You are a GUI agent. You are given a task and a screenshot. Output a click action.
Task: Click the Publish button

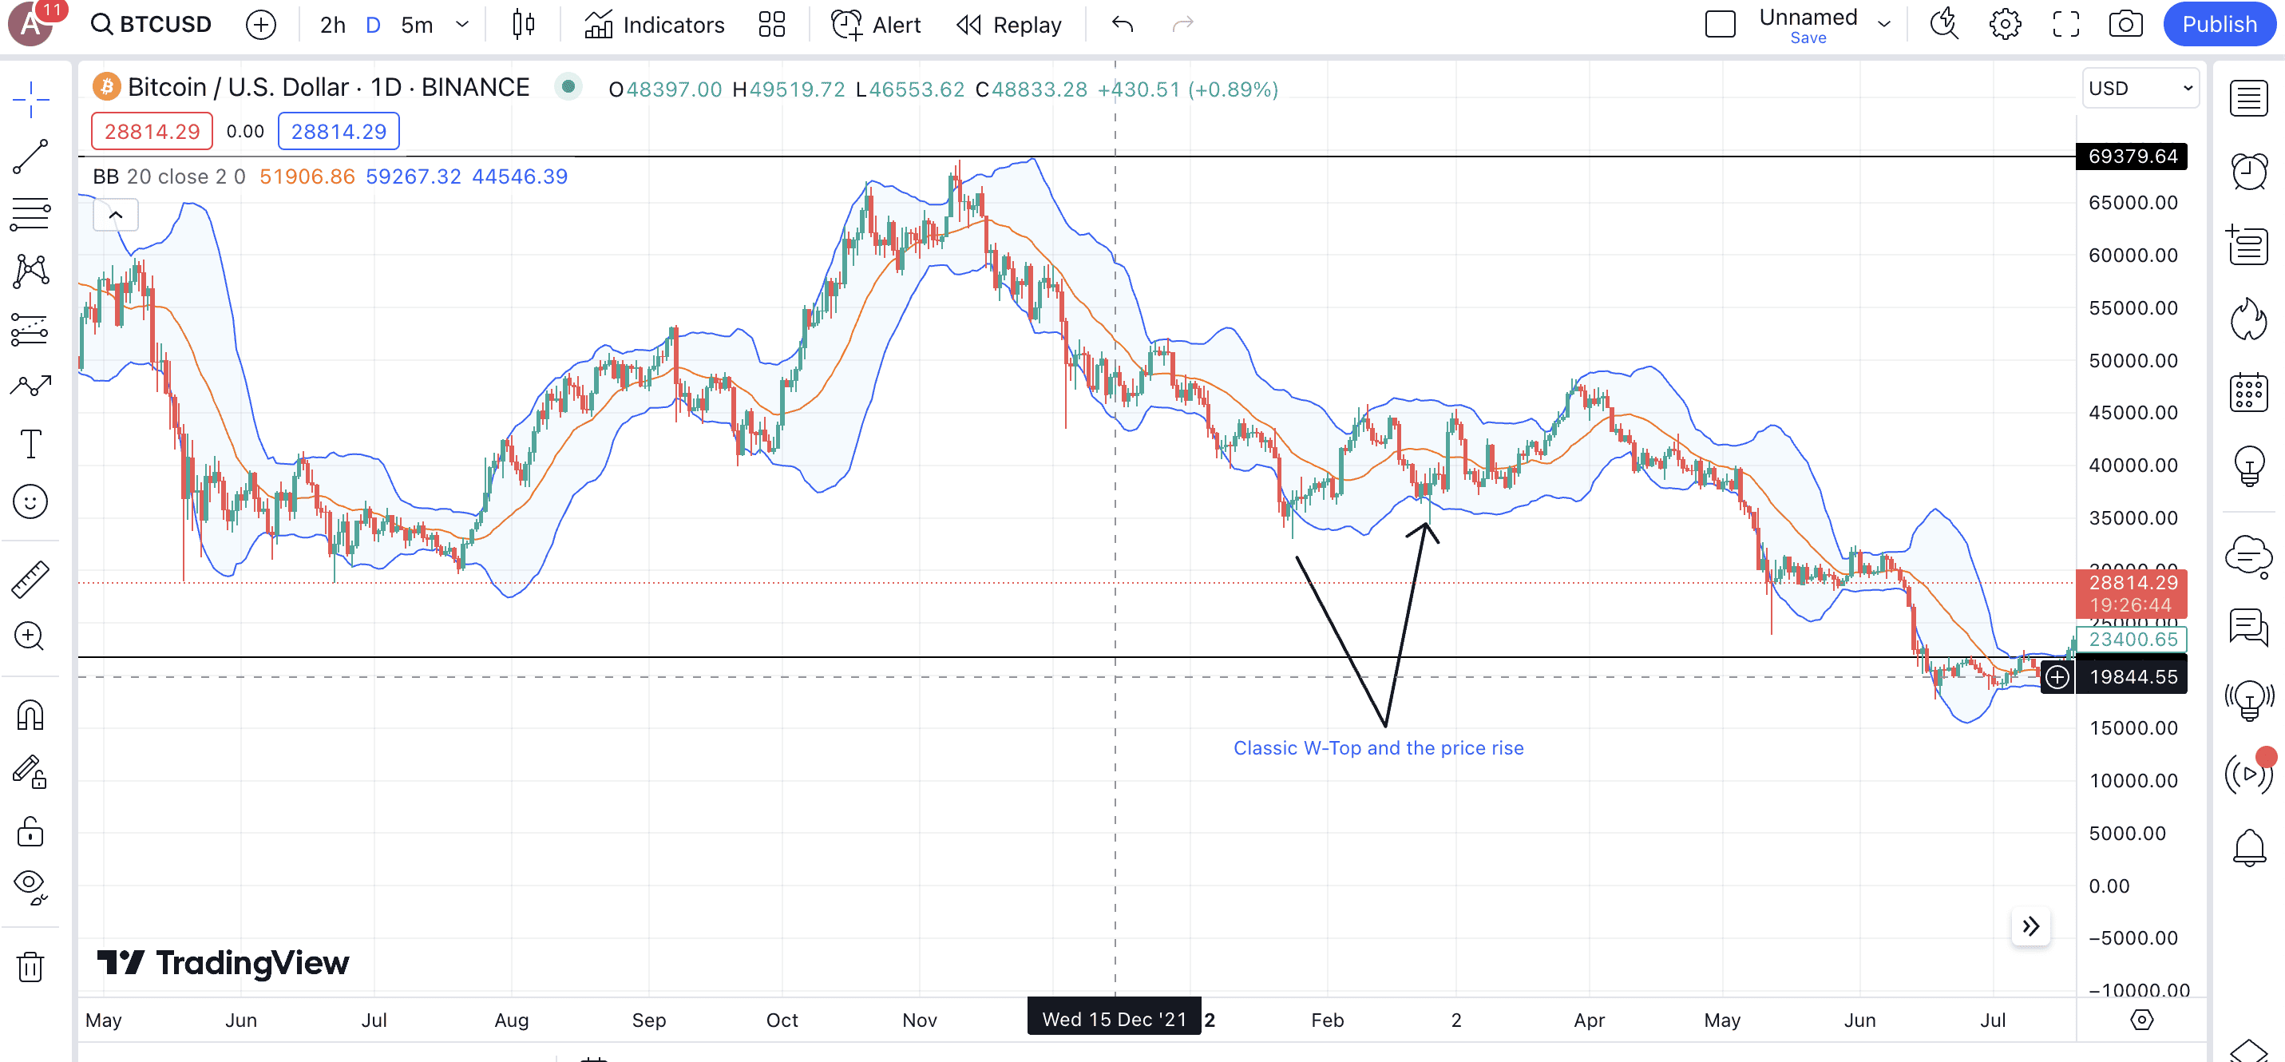pos(2219,24)
